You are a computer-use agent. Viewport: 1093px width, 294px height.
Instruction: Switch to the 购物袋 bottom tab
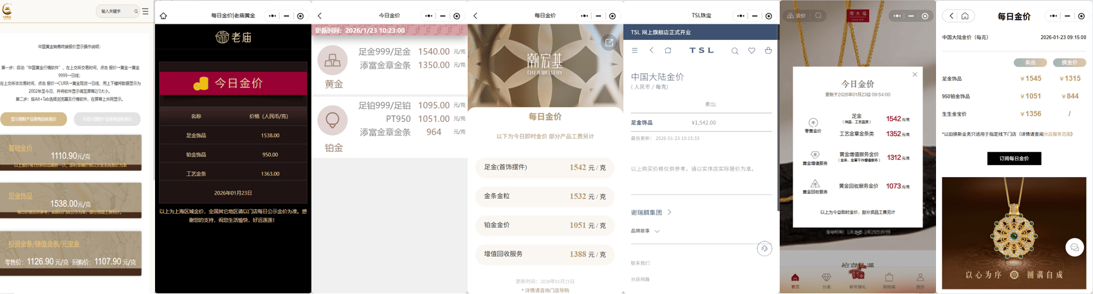coord(888,281)
